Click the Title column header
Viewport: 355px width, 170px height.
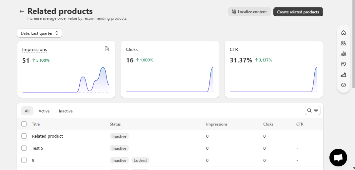pos(36,124)
